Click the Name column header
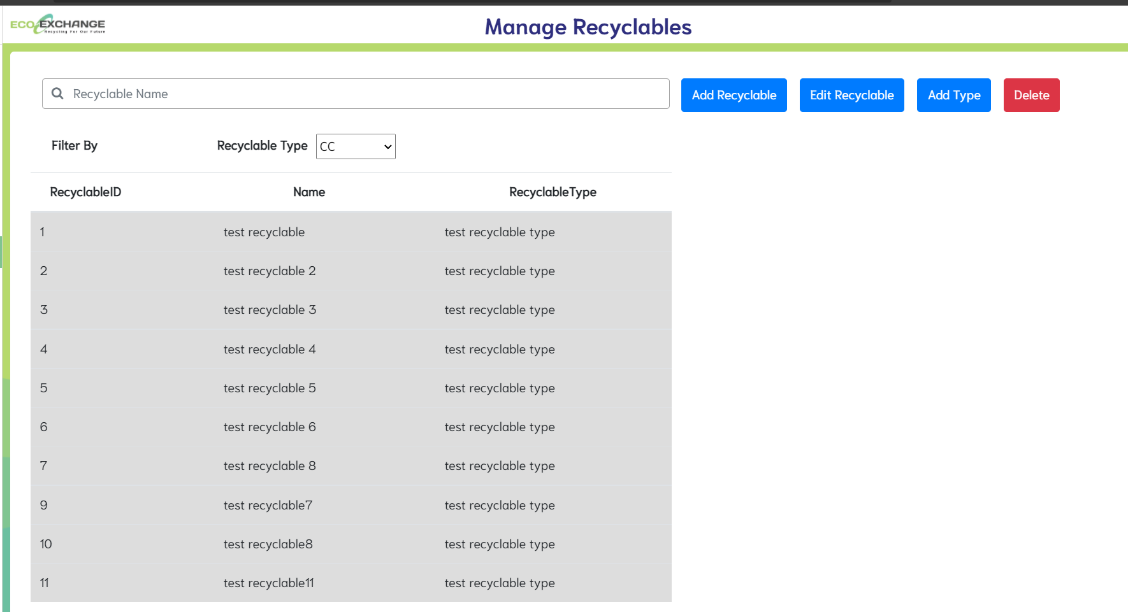The image size is (1128, 612). pos(309,192)
